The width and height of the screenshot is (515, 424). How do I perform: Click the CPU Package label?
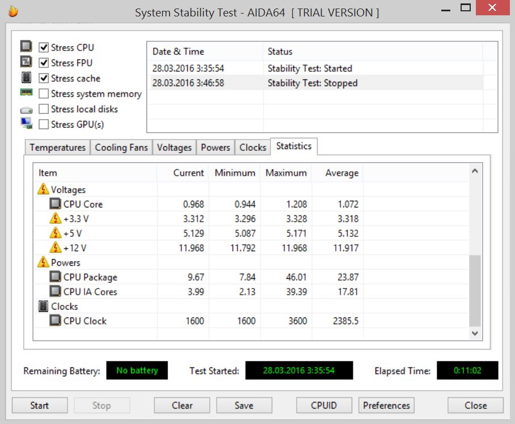(x=90, y=277)
